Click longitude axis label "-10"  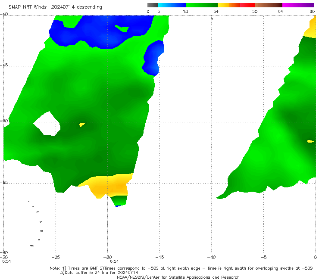click(211, 257)
